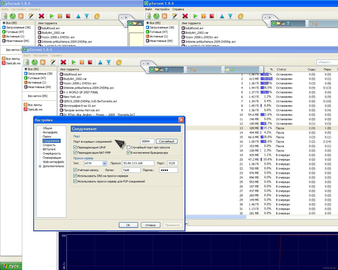This screenshot has height=270, width=338.
Task: Click green Start icon in top-left window
Action: pyautogui.click(x=52, y=16)
